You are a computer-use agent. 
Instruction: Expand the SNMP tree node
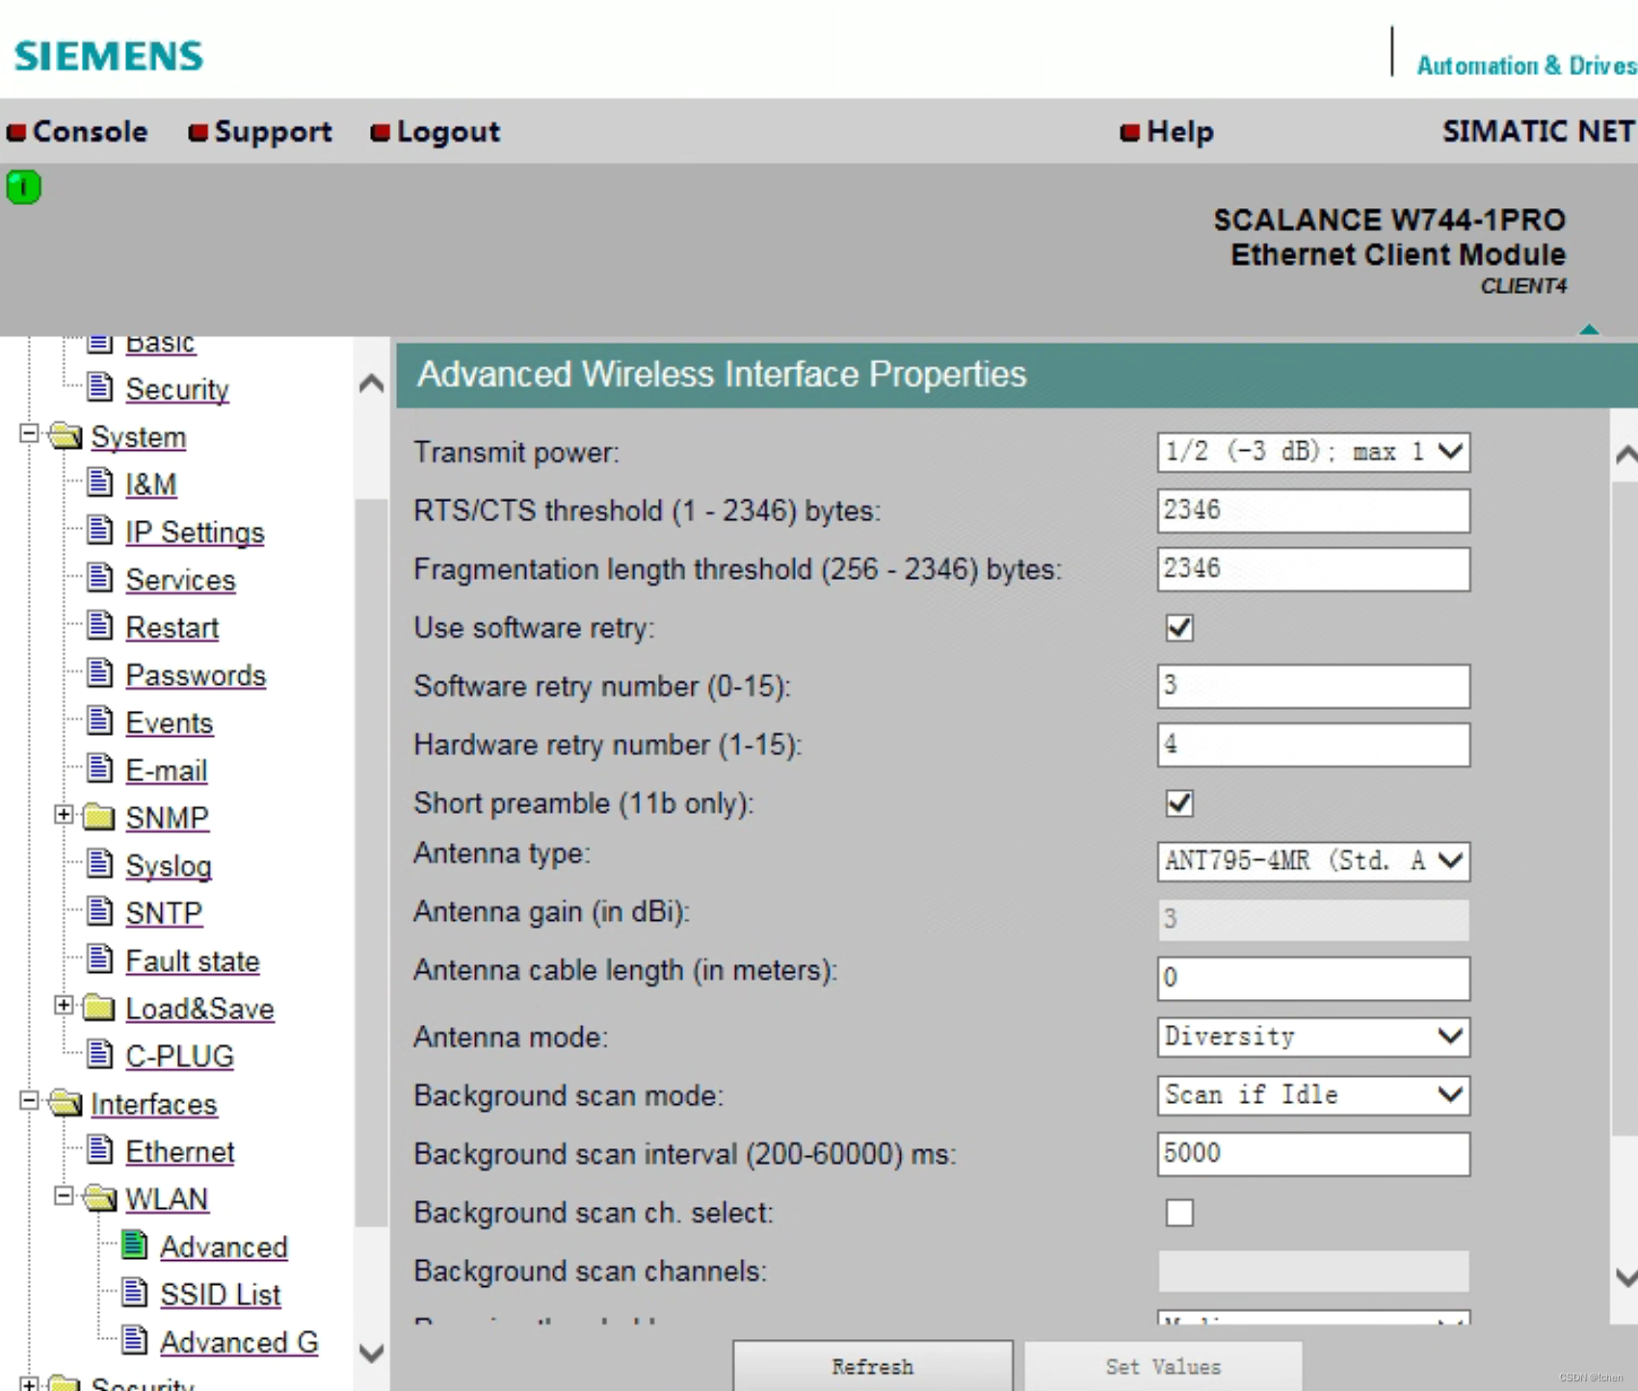pos(64,815)
